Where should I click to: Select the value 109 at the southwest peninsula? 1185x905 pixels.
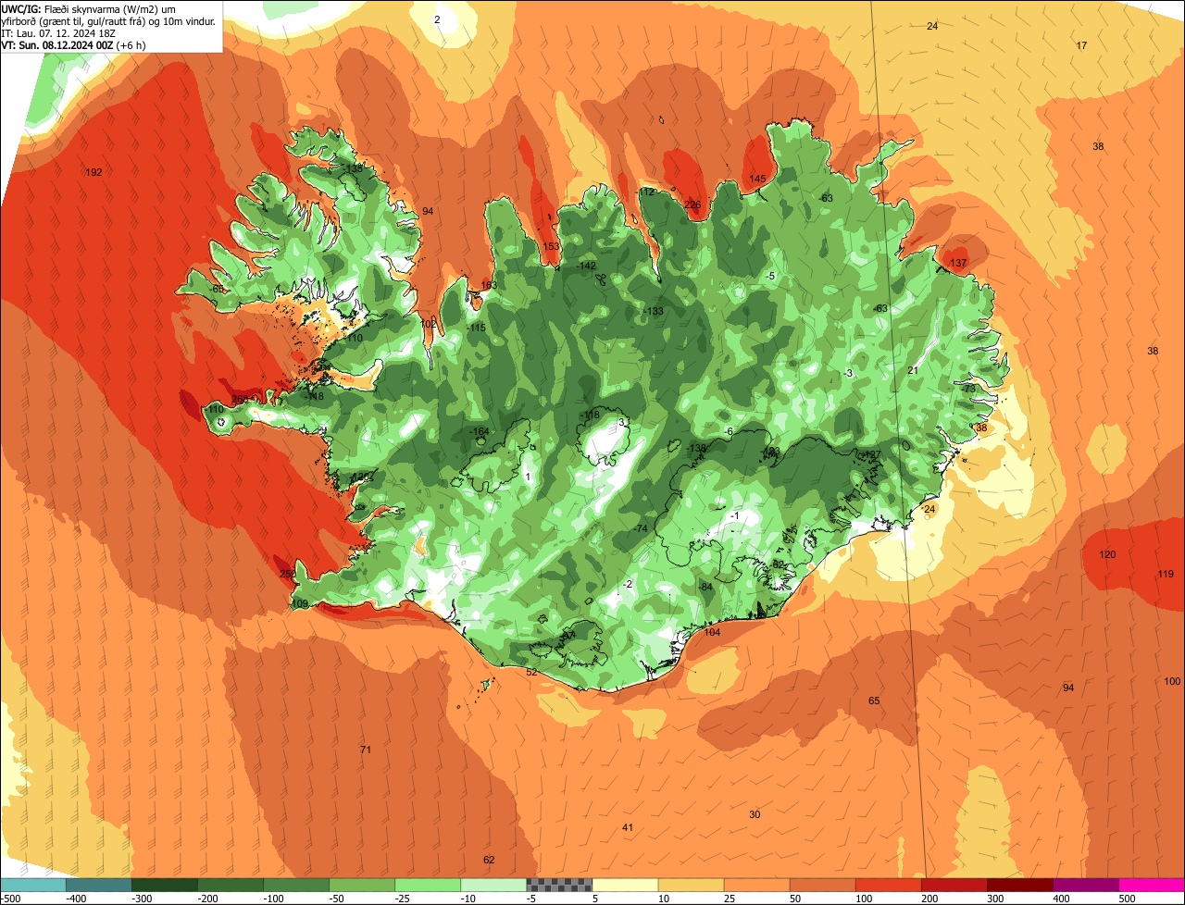click(x=300, y=603)
